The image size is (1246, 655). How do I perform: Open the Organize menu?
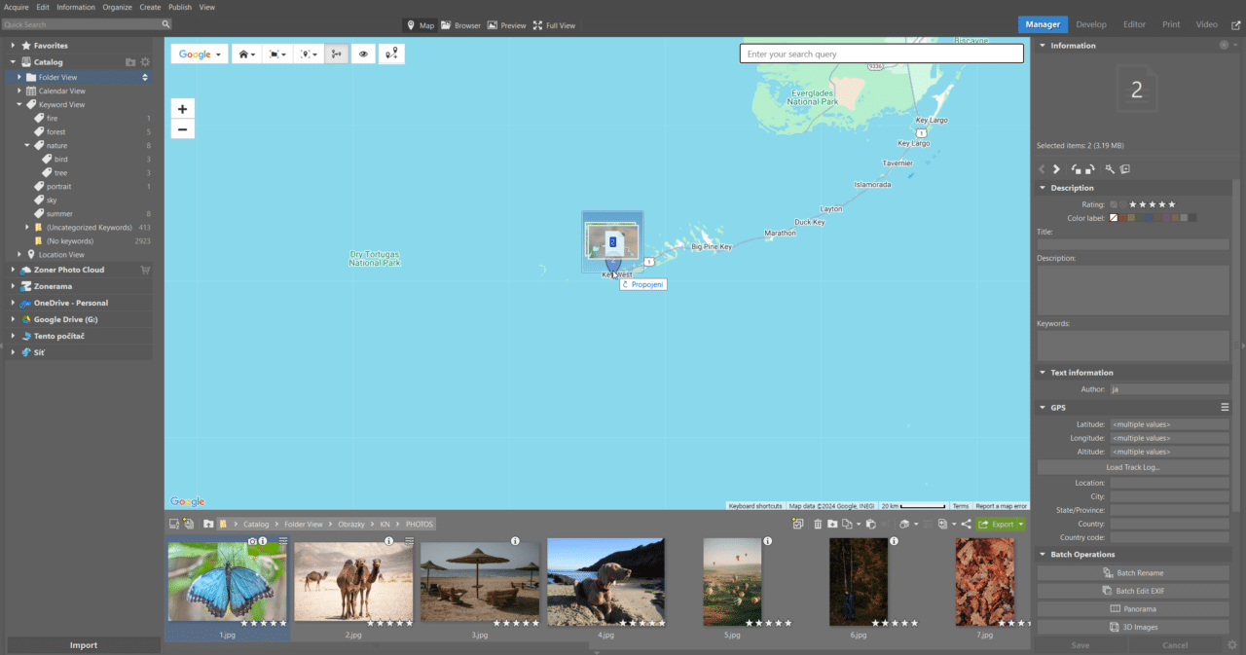[x=117, y=7]
